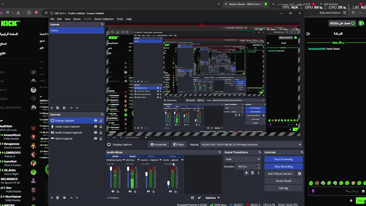Add a transition with the Scene Transitions plus icon
Screen dimensions: 366x206
tap(246, 173)
